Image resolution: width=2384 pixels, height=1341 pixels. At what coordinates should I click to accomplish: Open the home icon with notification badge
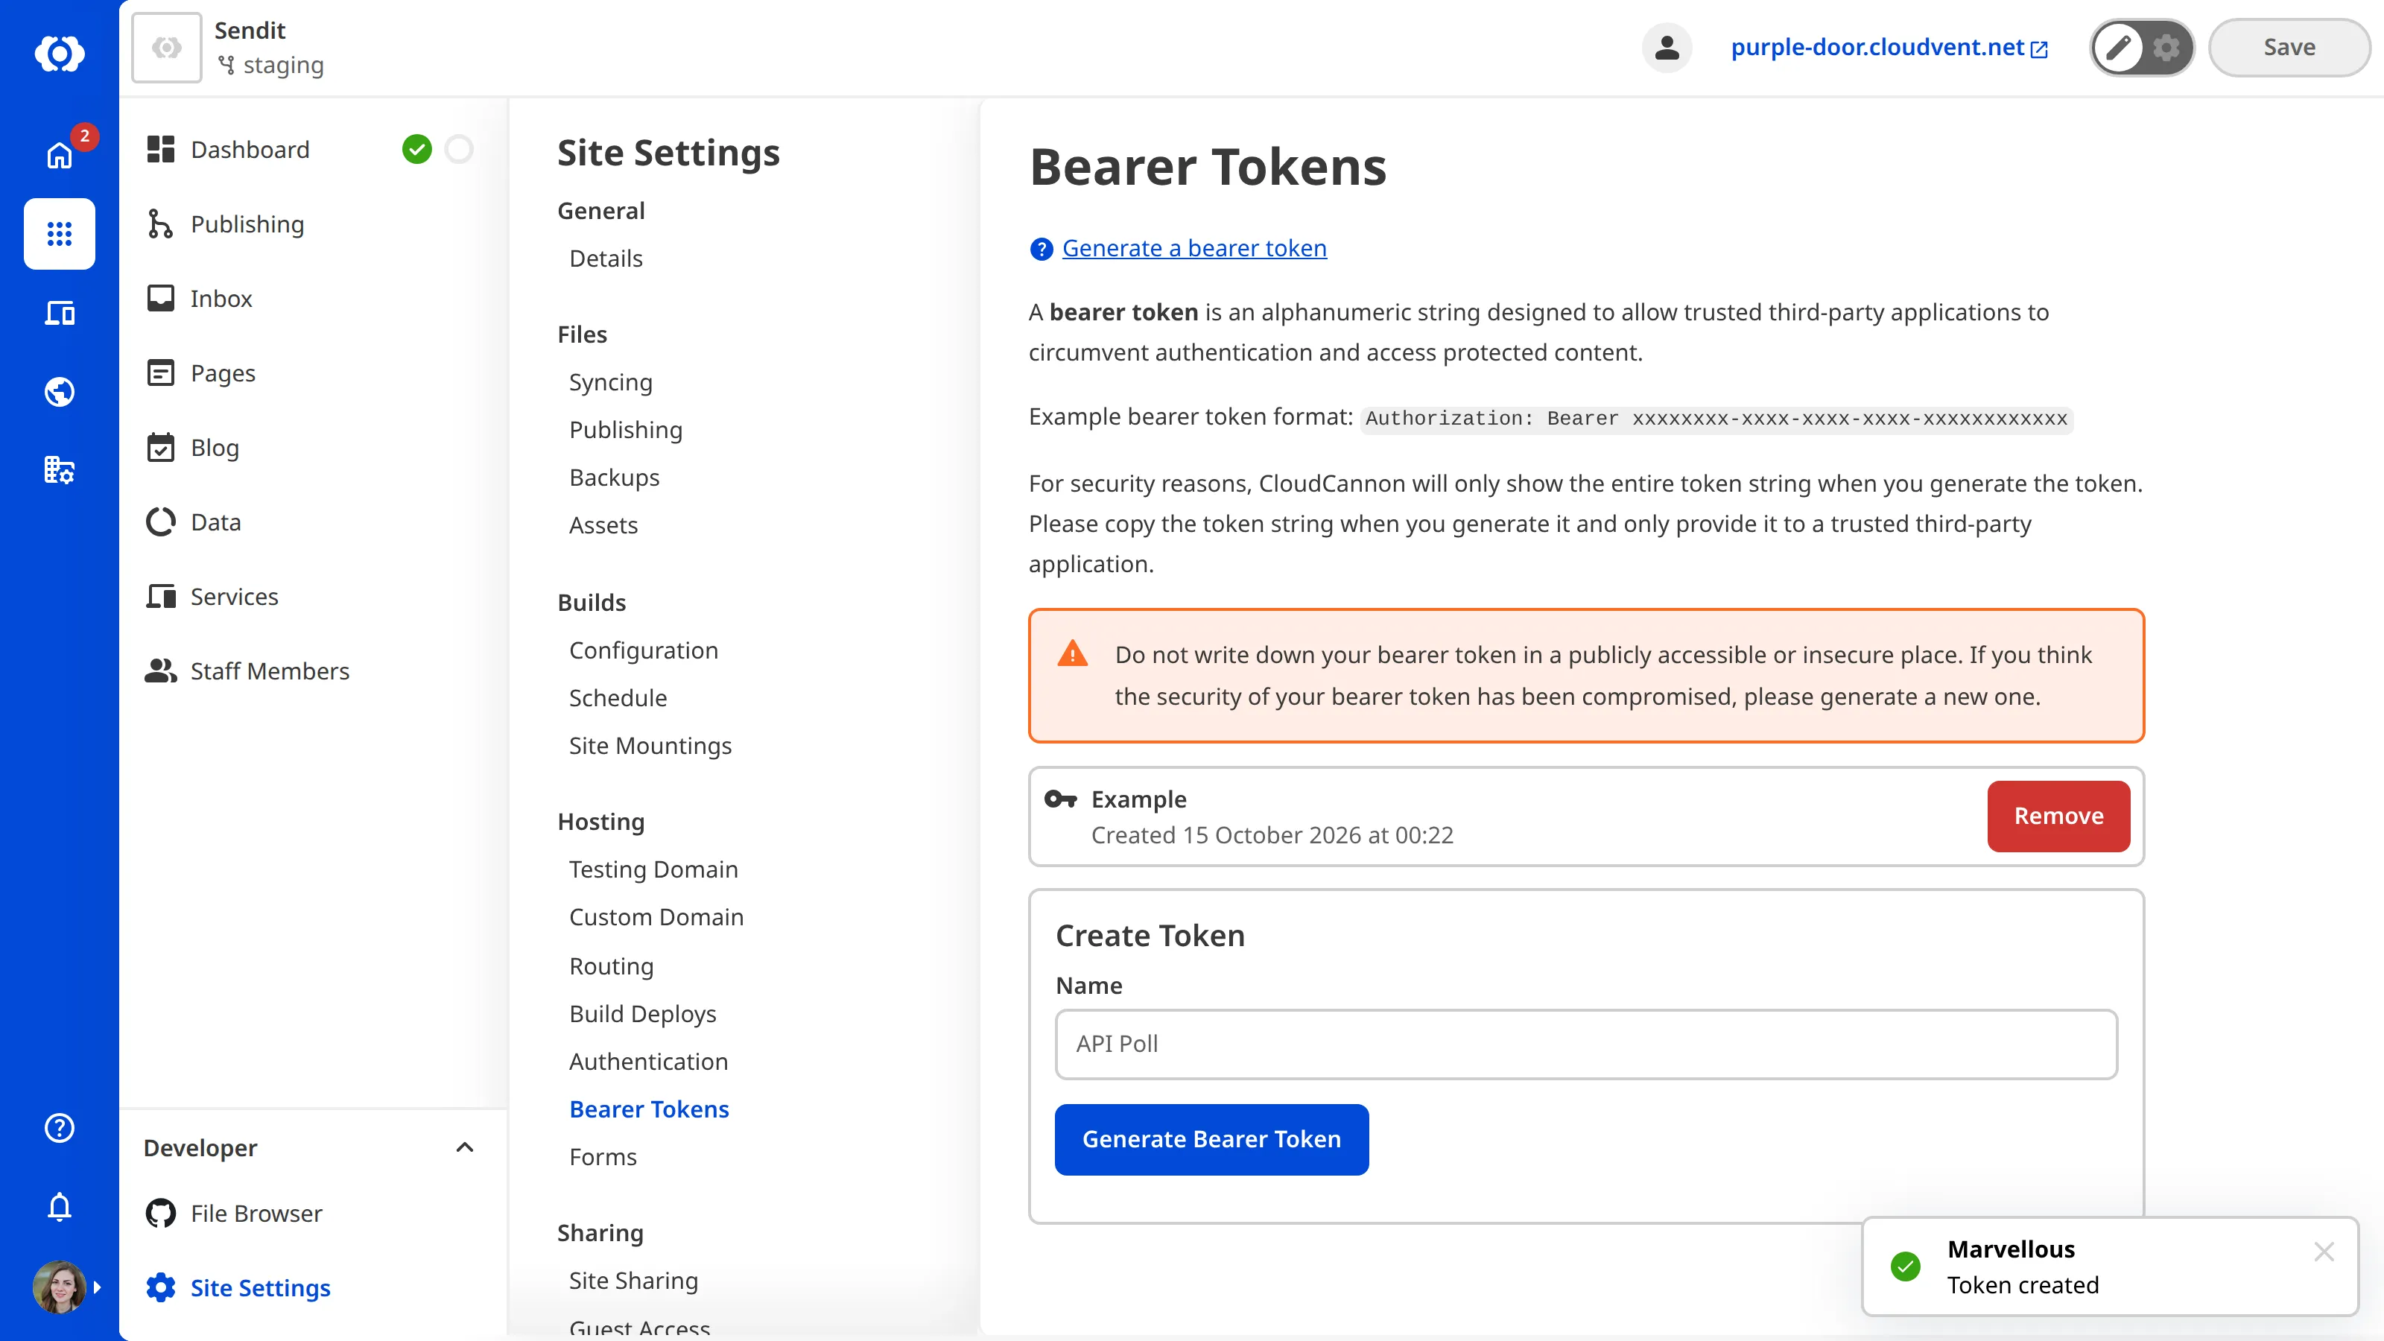point(60,154)
